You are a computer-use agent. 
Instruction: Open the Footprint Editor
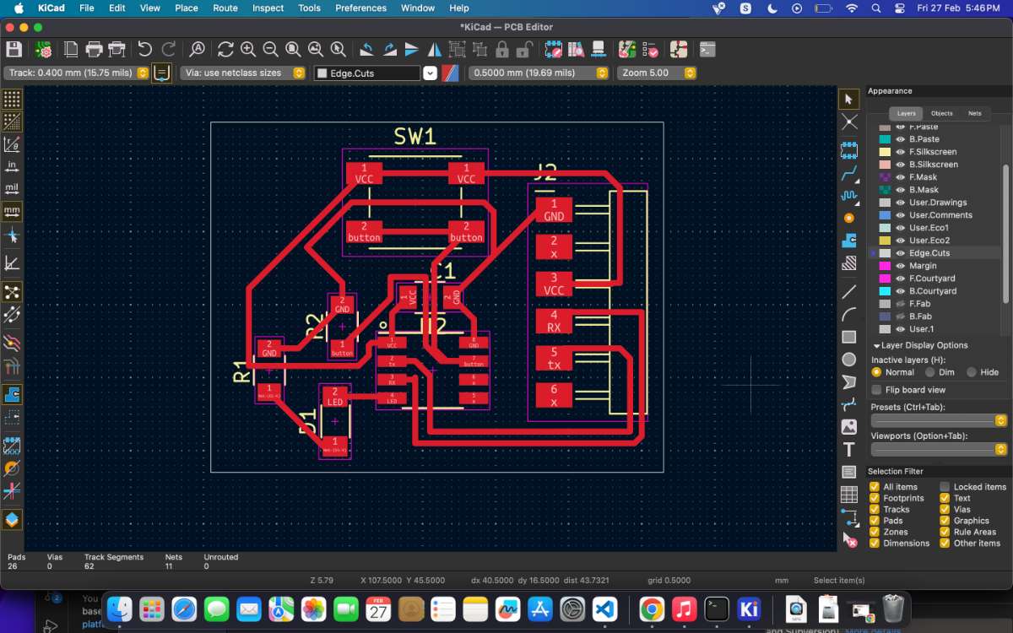click(x=553, y=49)
